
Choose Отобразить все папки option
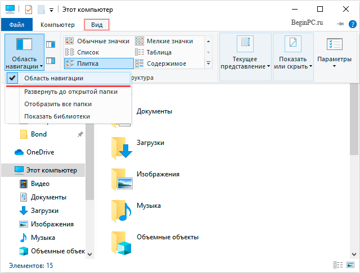pyautogui.click(x=58, y=104)
